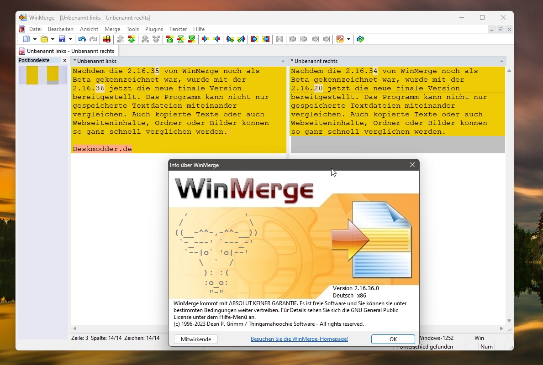Screen dimensions: 543x365
Task: Click the 'Deskmodder.de' line in left pane
Action: click(102, 149)
